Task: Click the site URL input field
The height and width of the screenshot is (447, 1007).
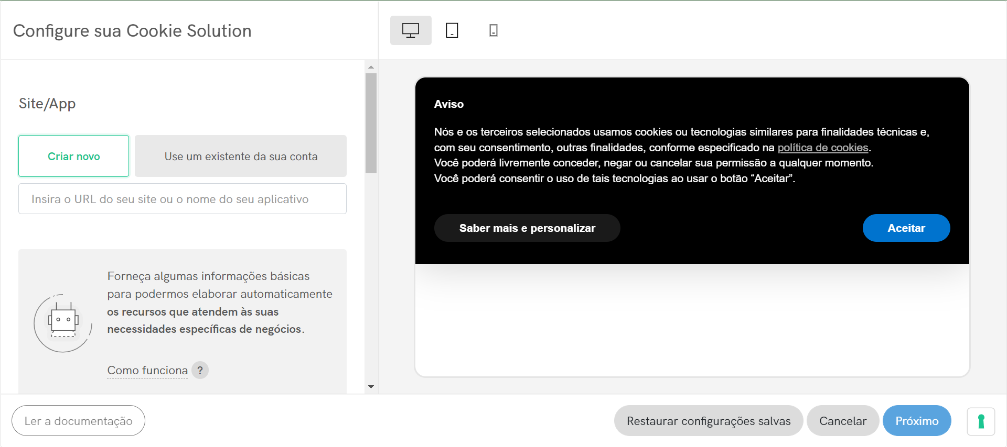Action: [x=183, y=199]
